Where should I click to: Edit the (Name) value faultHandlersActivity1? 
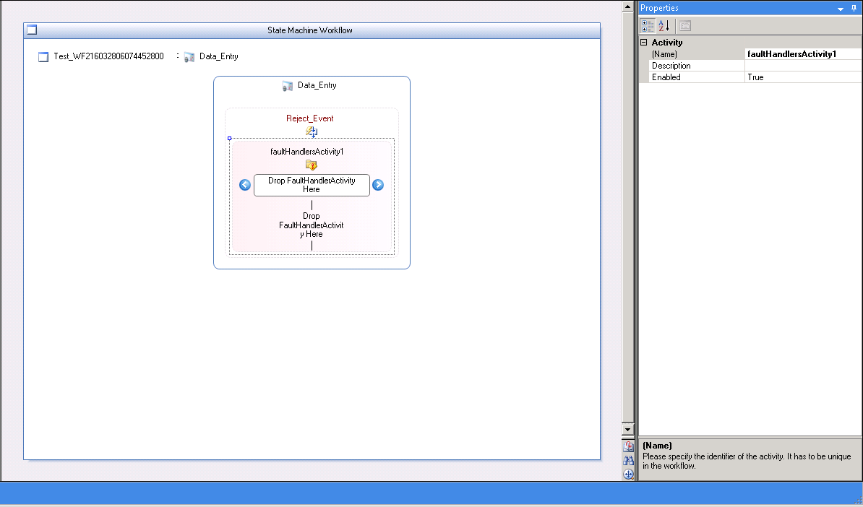[803, 54]
